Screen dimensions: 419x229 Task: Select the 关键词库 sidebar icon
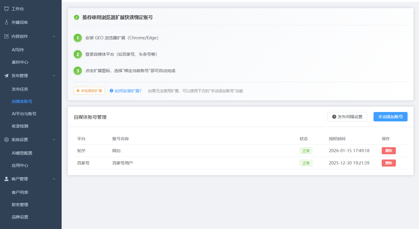(x=6, y=22)
